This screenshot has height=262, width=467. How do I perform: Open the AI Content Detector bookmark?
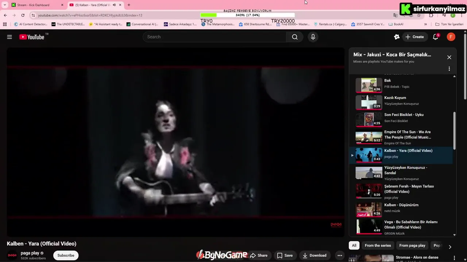[x=31, y=24]
